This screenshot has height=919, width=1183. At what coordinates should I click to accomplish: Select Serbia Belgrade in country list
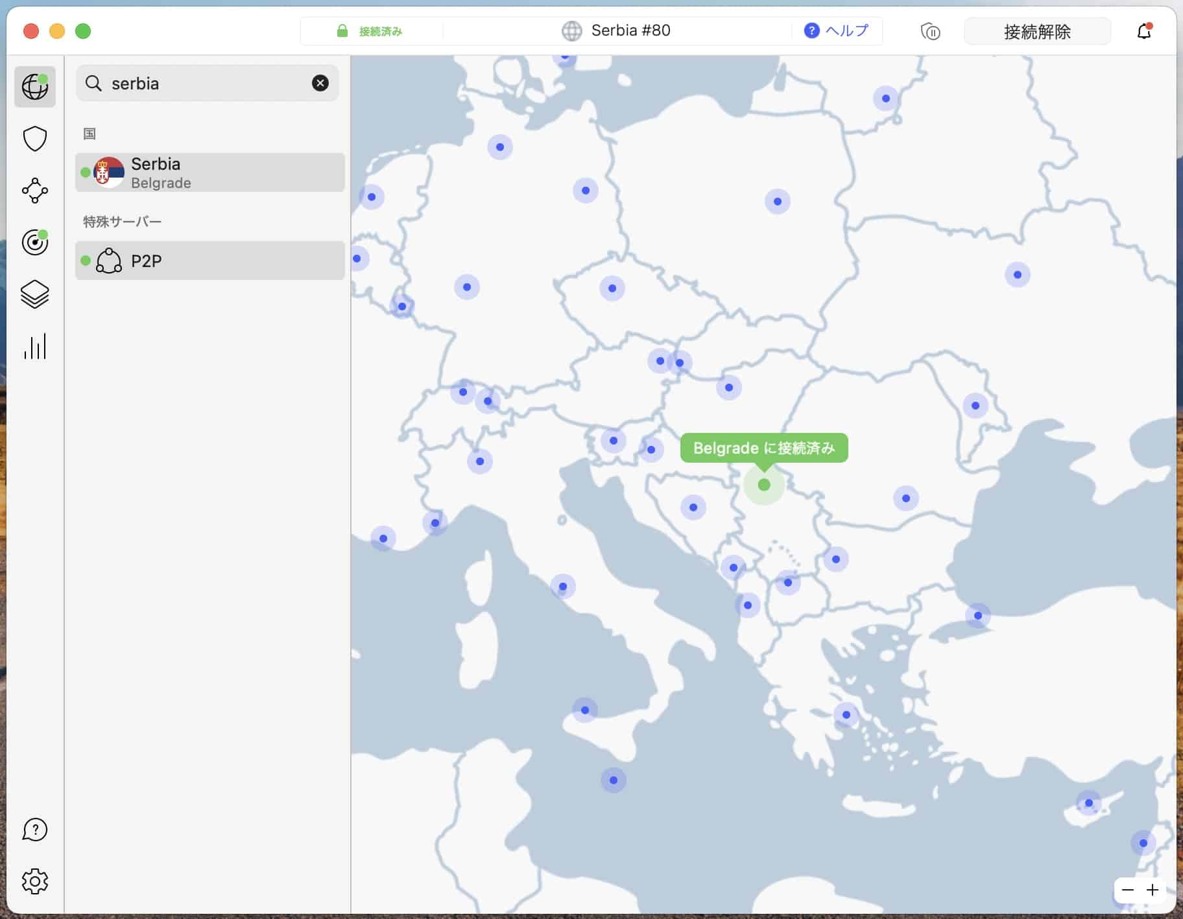(210, 172)
